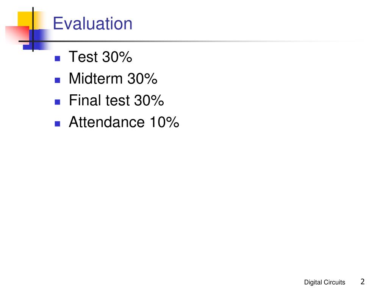Viewport: 388px width, 291px height.
Task: Click the word Midterm
Action: (95, 78)
